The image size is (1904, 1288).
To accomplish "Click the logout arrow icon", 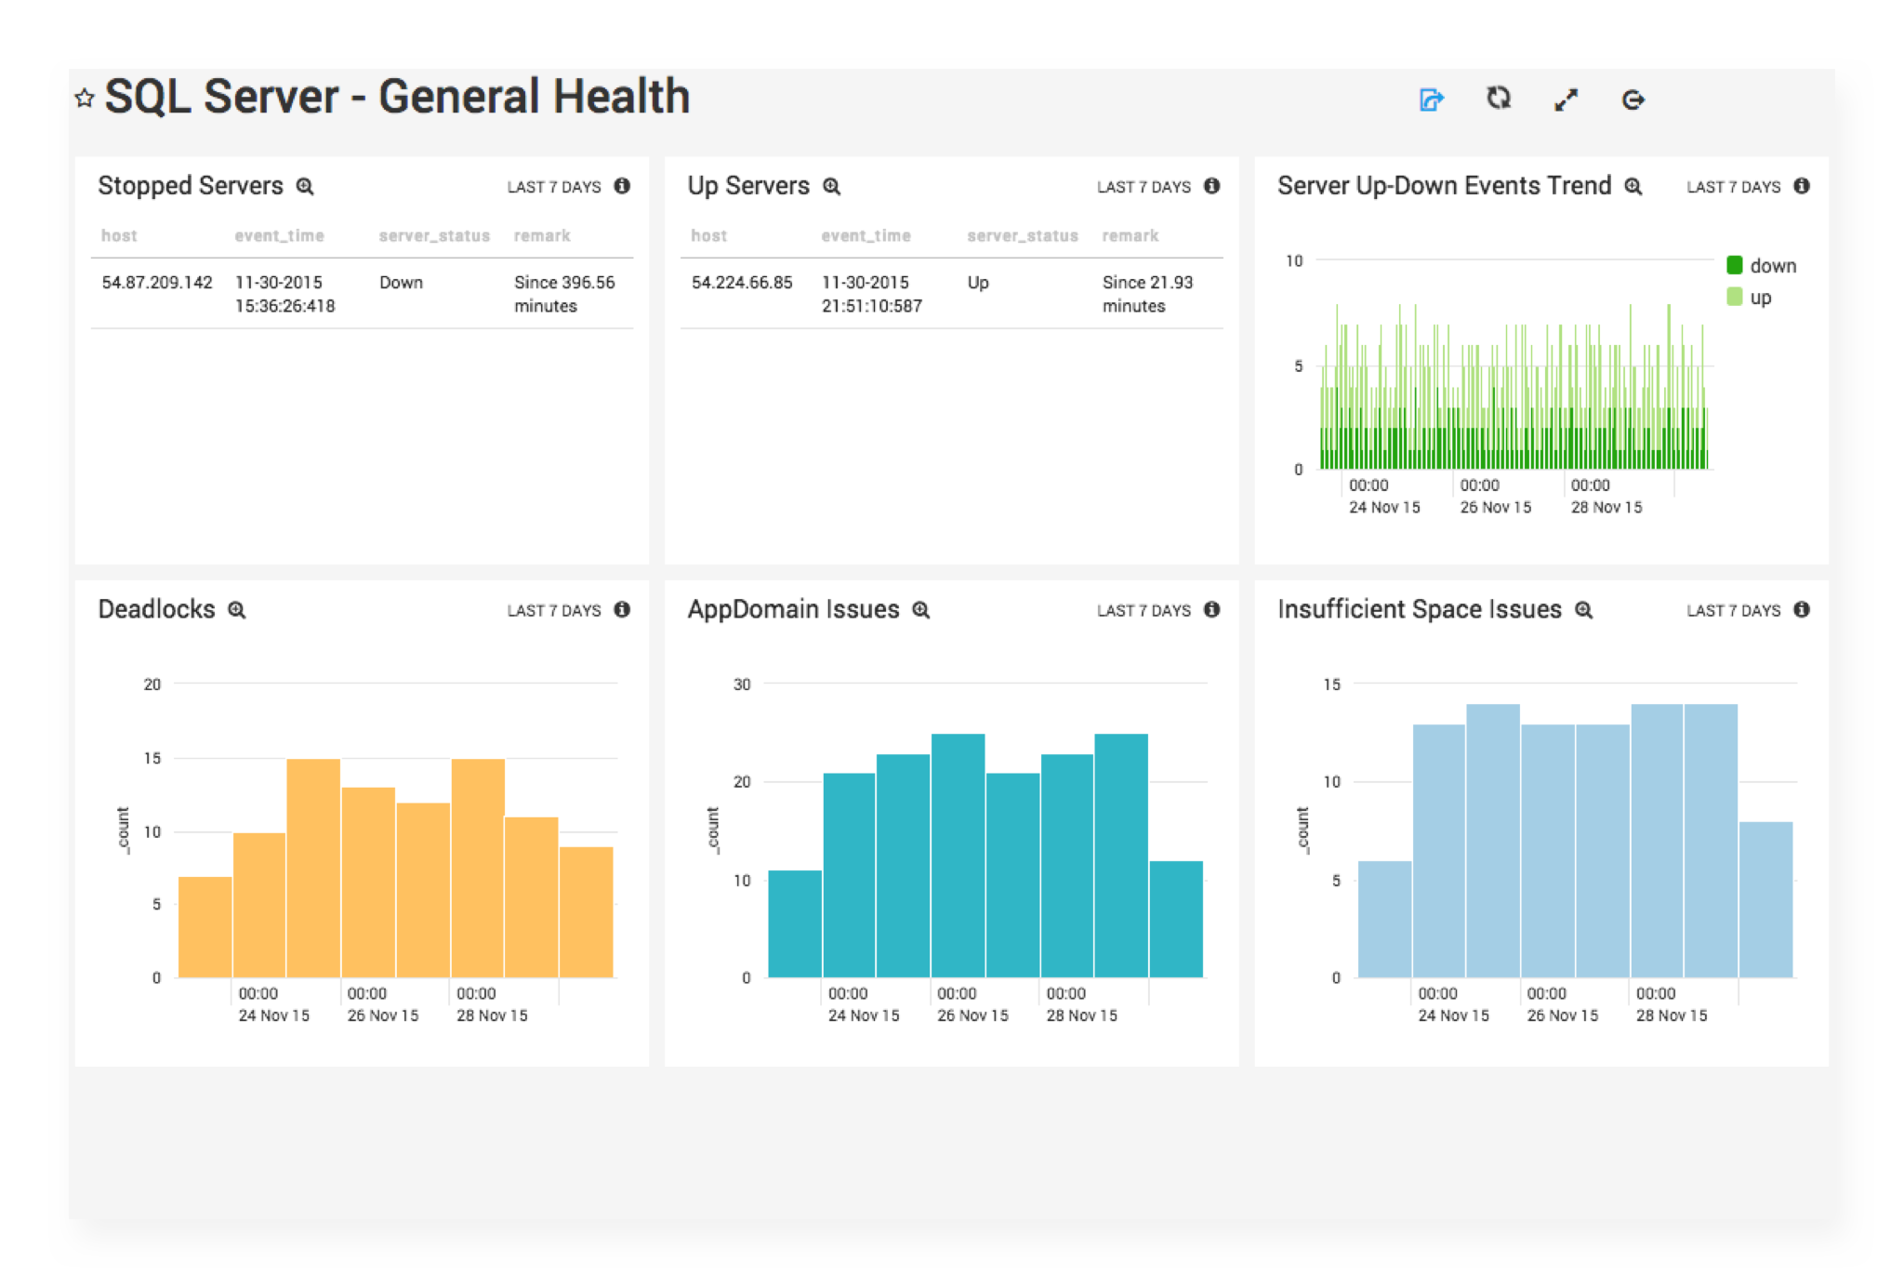I will (1633, 100).
